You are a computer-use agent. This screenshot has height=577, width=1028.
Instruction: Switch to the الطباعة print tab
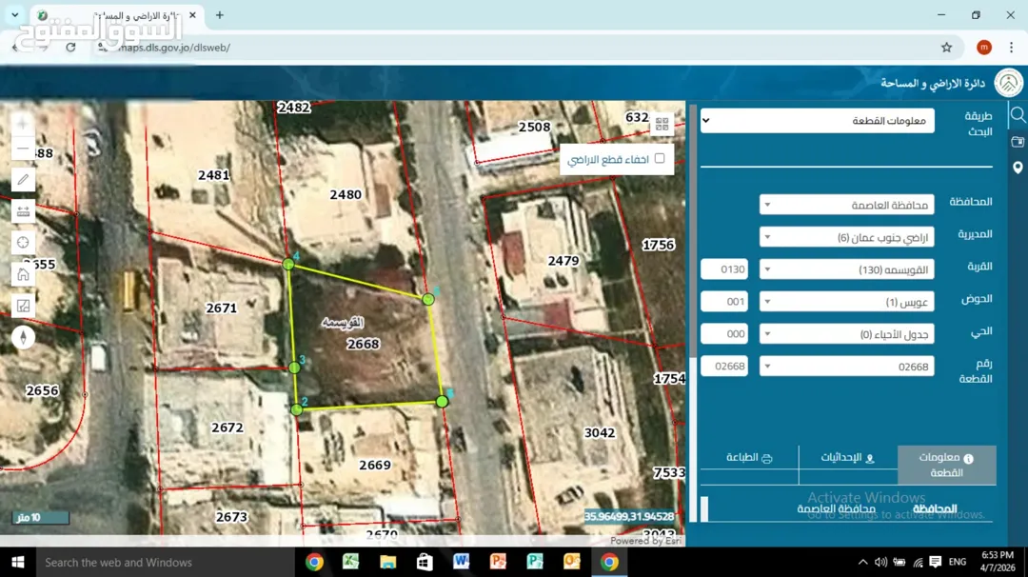749,458
